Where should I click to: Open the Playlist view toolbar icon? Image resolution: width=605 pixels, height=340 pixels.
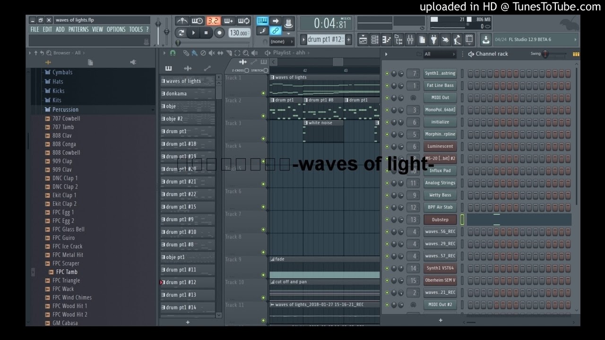(x=363, y=40)
